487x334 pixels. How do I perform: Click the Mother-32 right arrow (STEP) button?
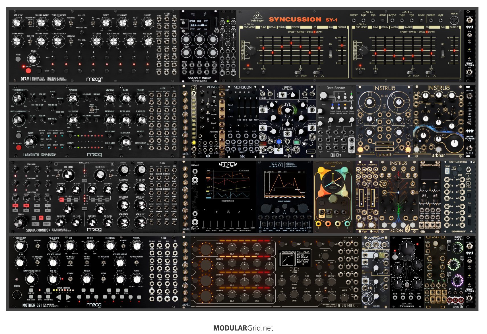68,297
